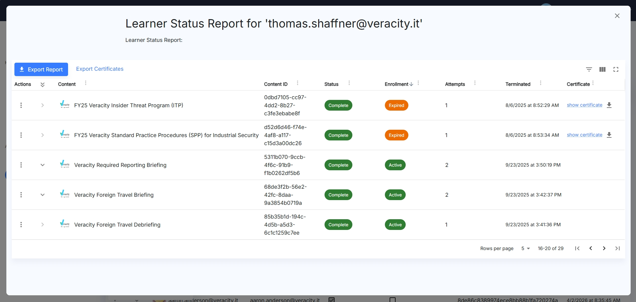This screenshot has height=302, width=636.
Task: Jump to the last page of results
Action: 618,248
